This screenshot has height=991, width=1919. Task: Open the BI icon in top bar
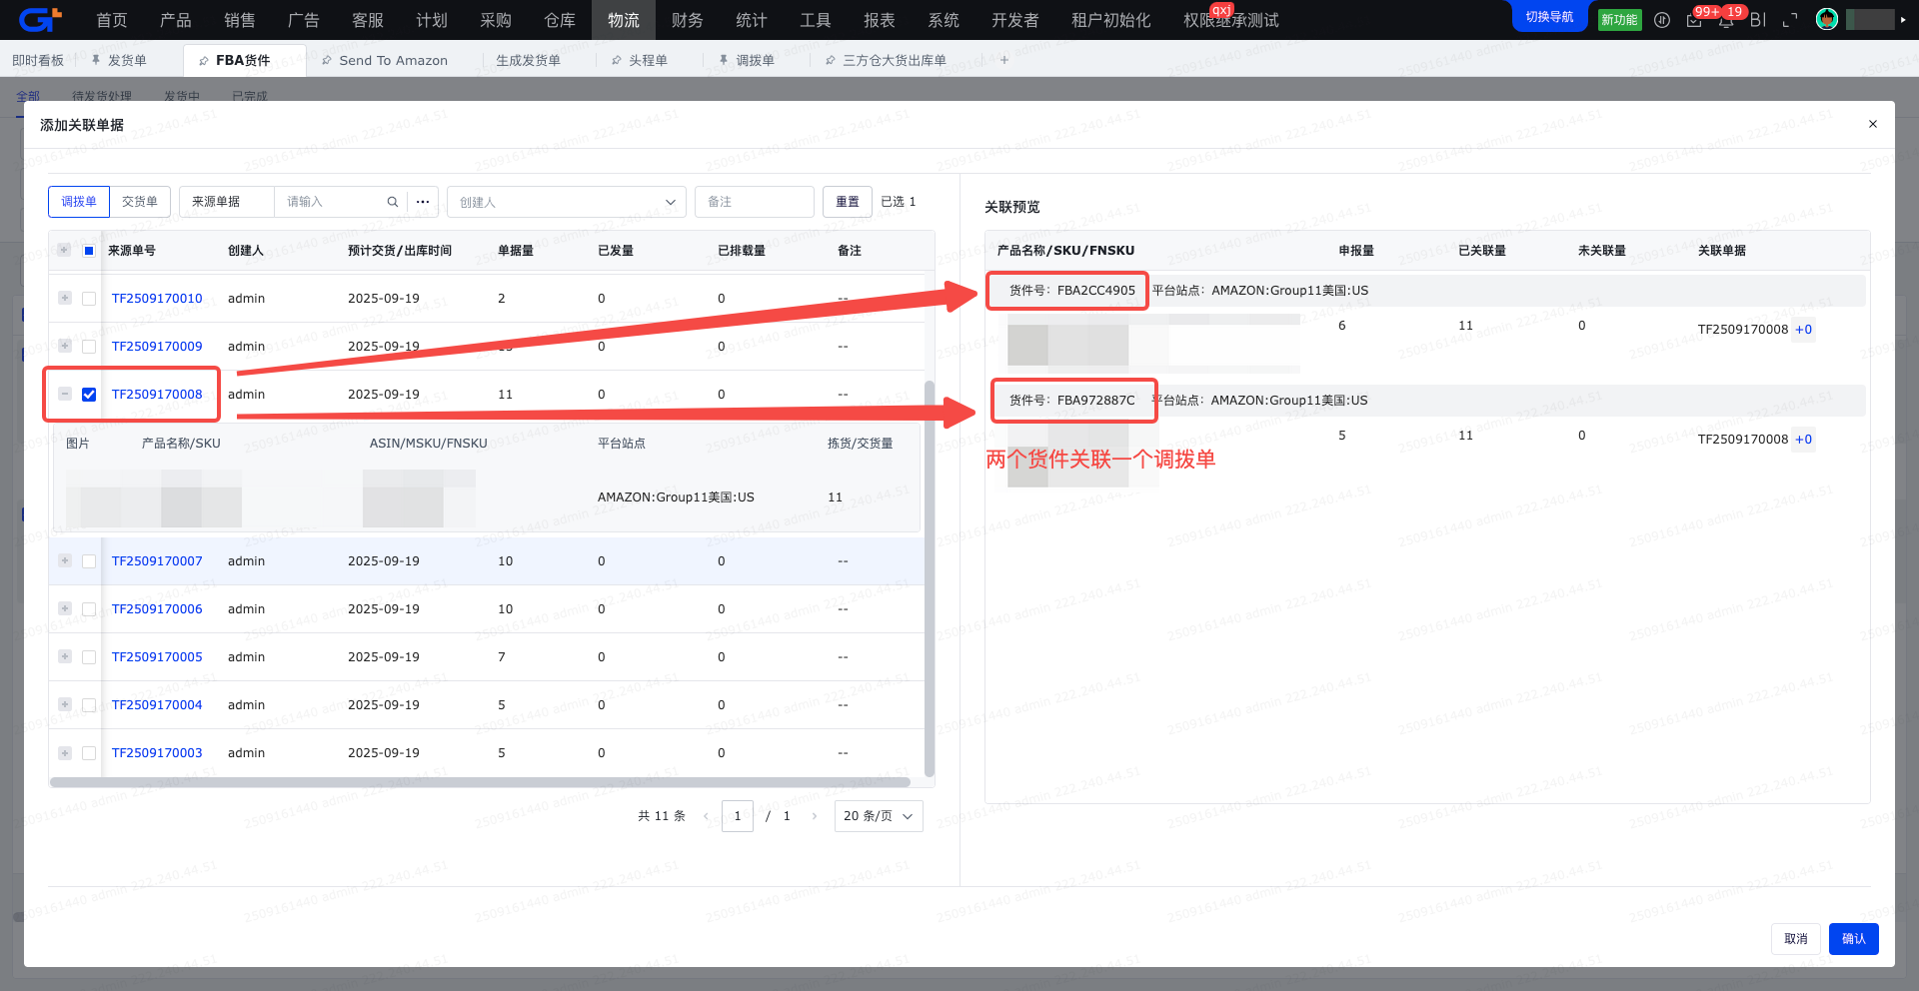pos(1758,20)
